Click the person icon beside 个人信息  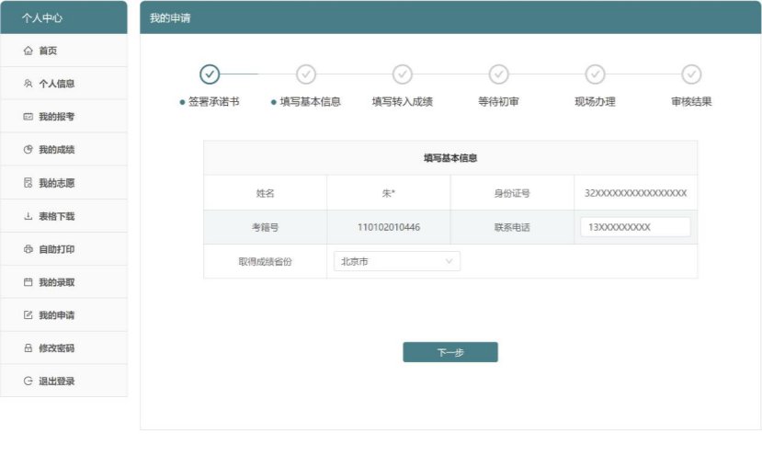pyautogui.click(x=28, y=84)
